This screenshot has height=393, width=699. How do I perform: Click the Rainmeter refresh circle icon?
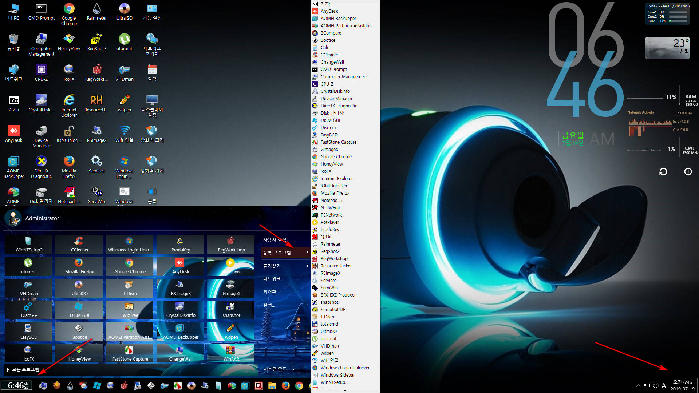click(663, 172)
